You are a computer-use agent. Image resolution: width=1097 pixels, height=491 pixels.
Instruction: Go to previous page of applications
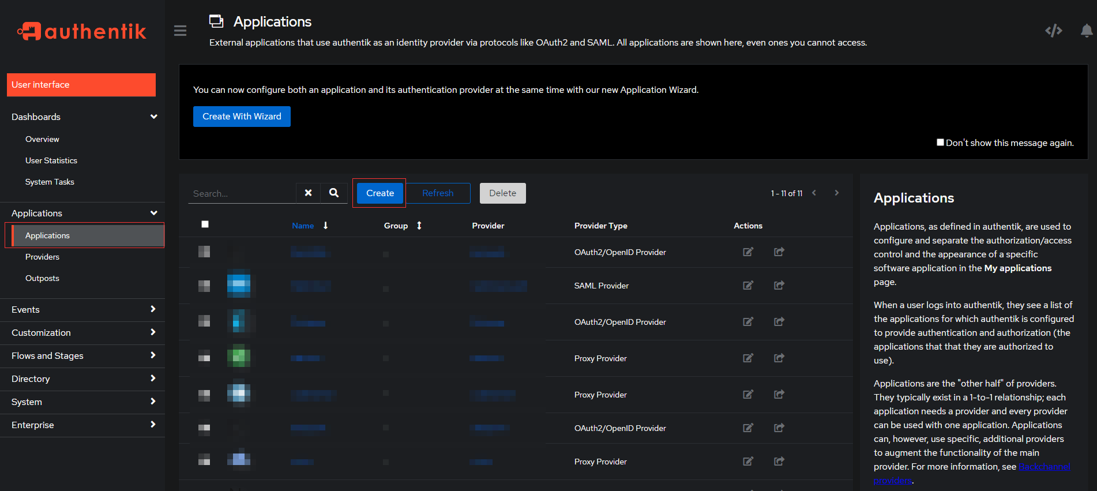[x=814, y=193]
